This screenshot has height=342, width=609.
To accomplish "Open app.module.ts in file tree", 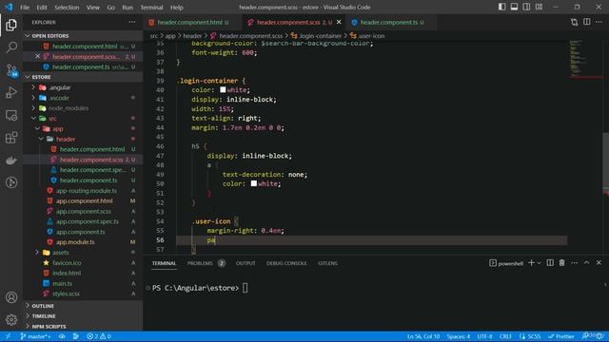I will click(x=75, y=242).
